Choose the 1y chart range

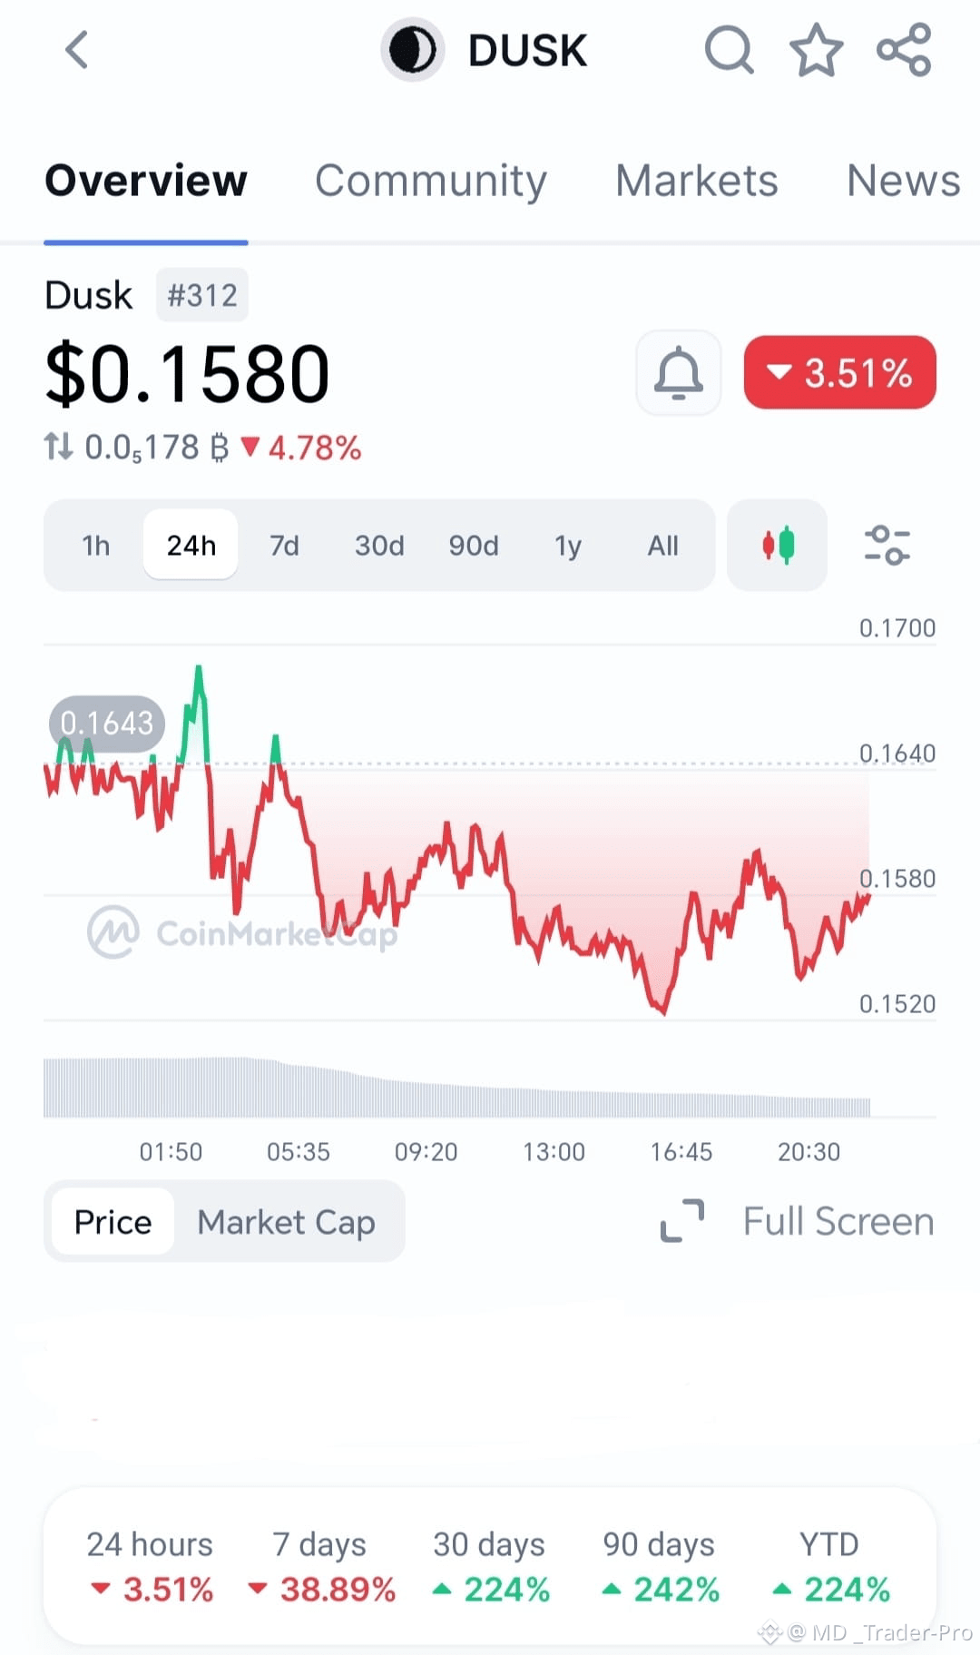click(568, 546)
